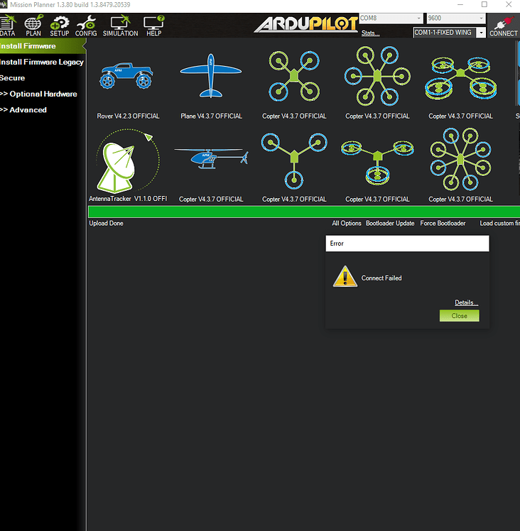Open the COM8 port dropdown
Screen dimensions: 520x531
(390, 18)
